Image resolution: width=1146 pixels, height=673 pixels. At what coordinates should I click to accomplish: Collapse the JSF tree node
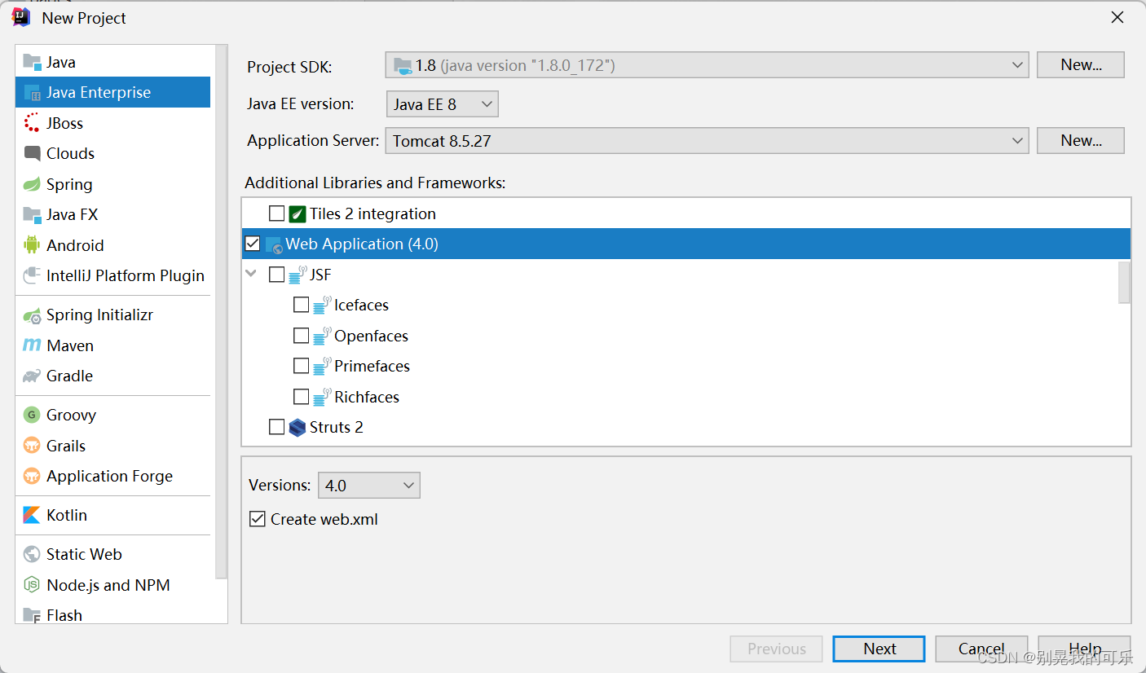click(252, 275)
